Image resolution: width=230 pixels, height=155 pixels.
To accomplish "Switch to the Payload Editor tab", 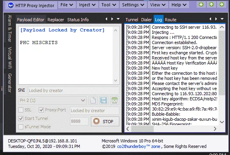I will 31,20.
